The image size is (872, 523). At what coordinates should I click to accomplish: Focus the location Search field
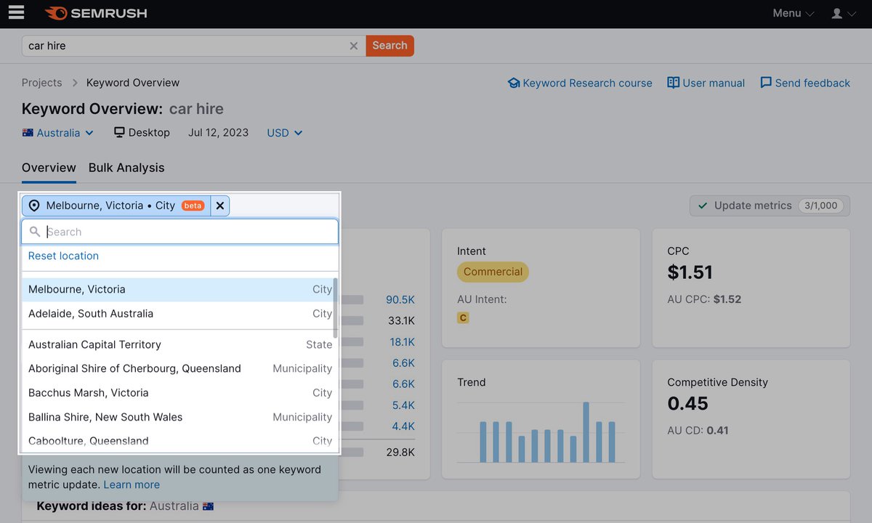(180, 232)
